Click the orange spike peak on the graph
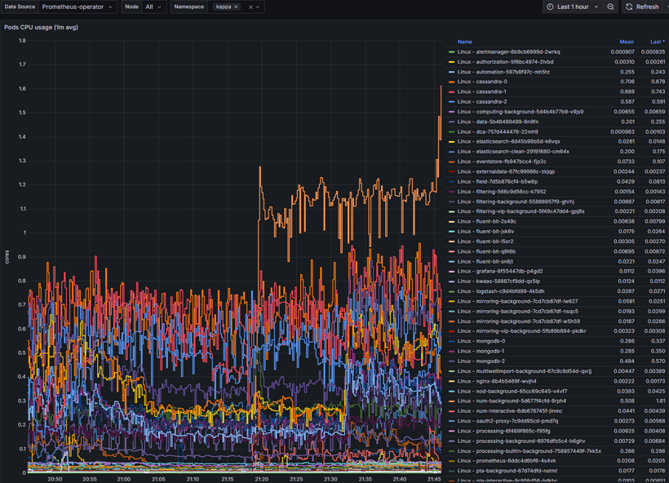This screenshot has height=483, width=669. [441, 86]
